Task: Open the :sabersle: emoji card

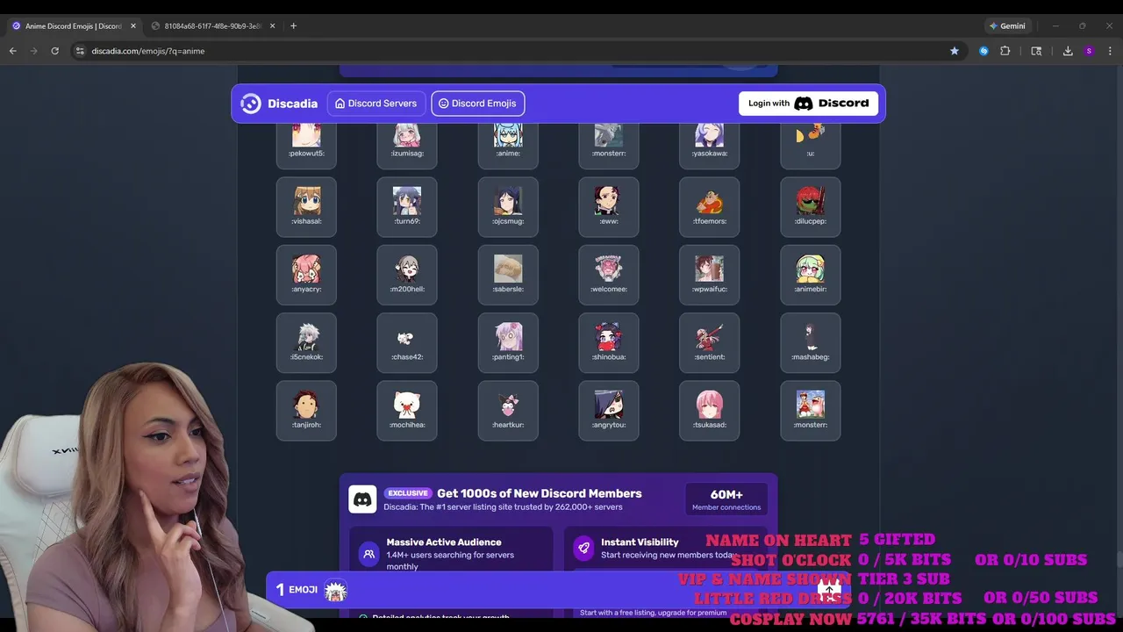Action: tap(508, 275)
